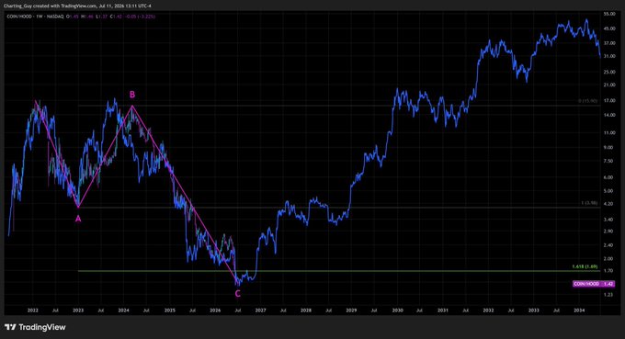Click the 31.00 price axis label
The height and width of the screenshot is (339, 625).
(609, 56)
